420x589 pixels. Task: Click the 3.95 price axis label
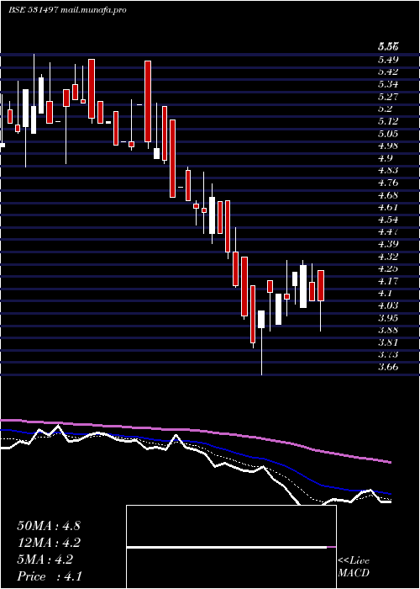click(x=388, y=318)
